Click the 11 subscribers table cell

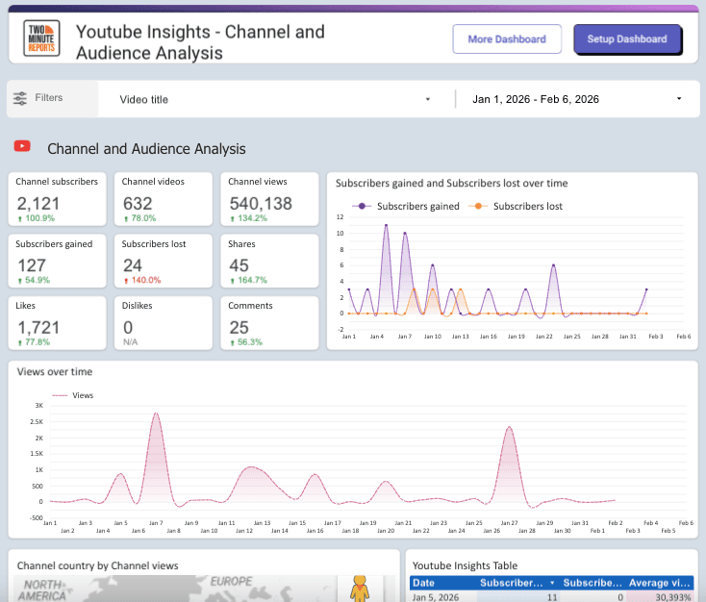tap(552, 597)
